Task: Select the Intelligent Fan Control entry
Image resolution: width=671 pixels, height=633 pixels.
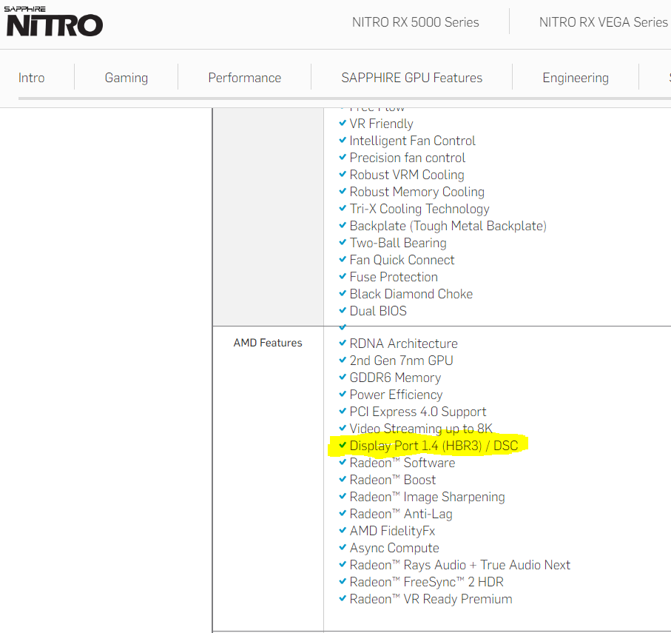Action: pos(413,141)
